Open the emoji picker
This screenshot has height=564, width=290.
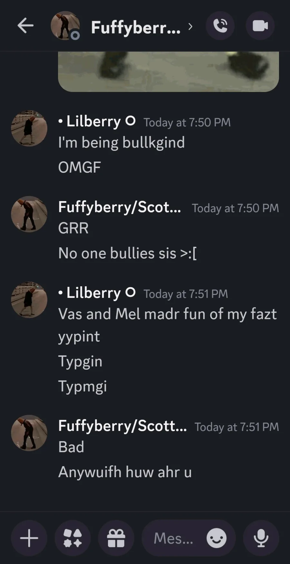[x=217, y=538]
